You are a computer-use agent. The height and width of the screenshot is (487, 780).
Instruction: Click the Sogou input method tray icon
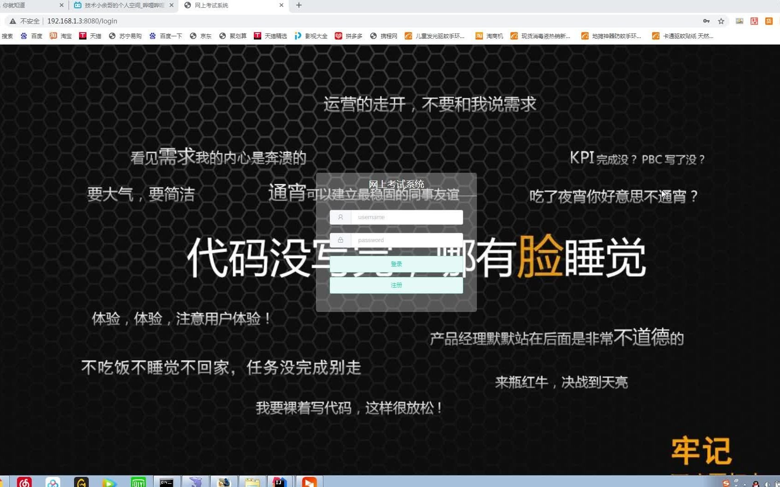click(x=726, y=483)
